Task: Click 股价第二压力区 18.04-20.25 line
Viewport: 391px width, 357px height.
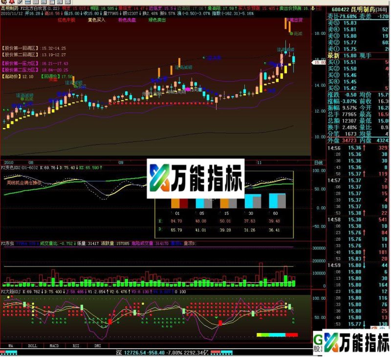Action: coord(35,70)
